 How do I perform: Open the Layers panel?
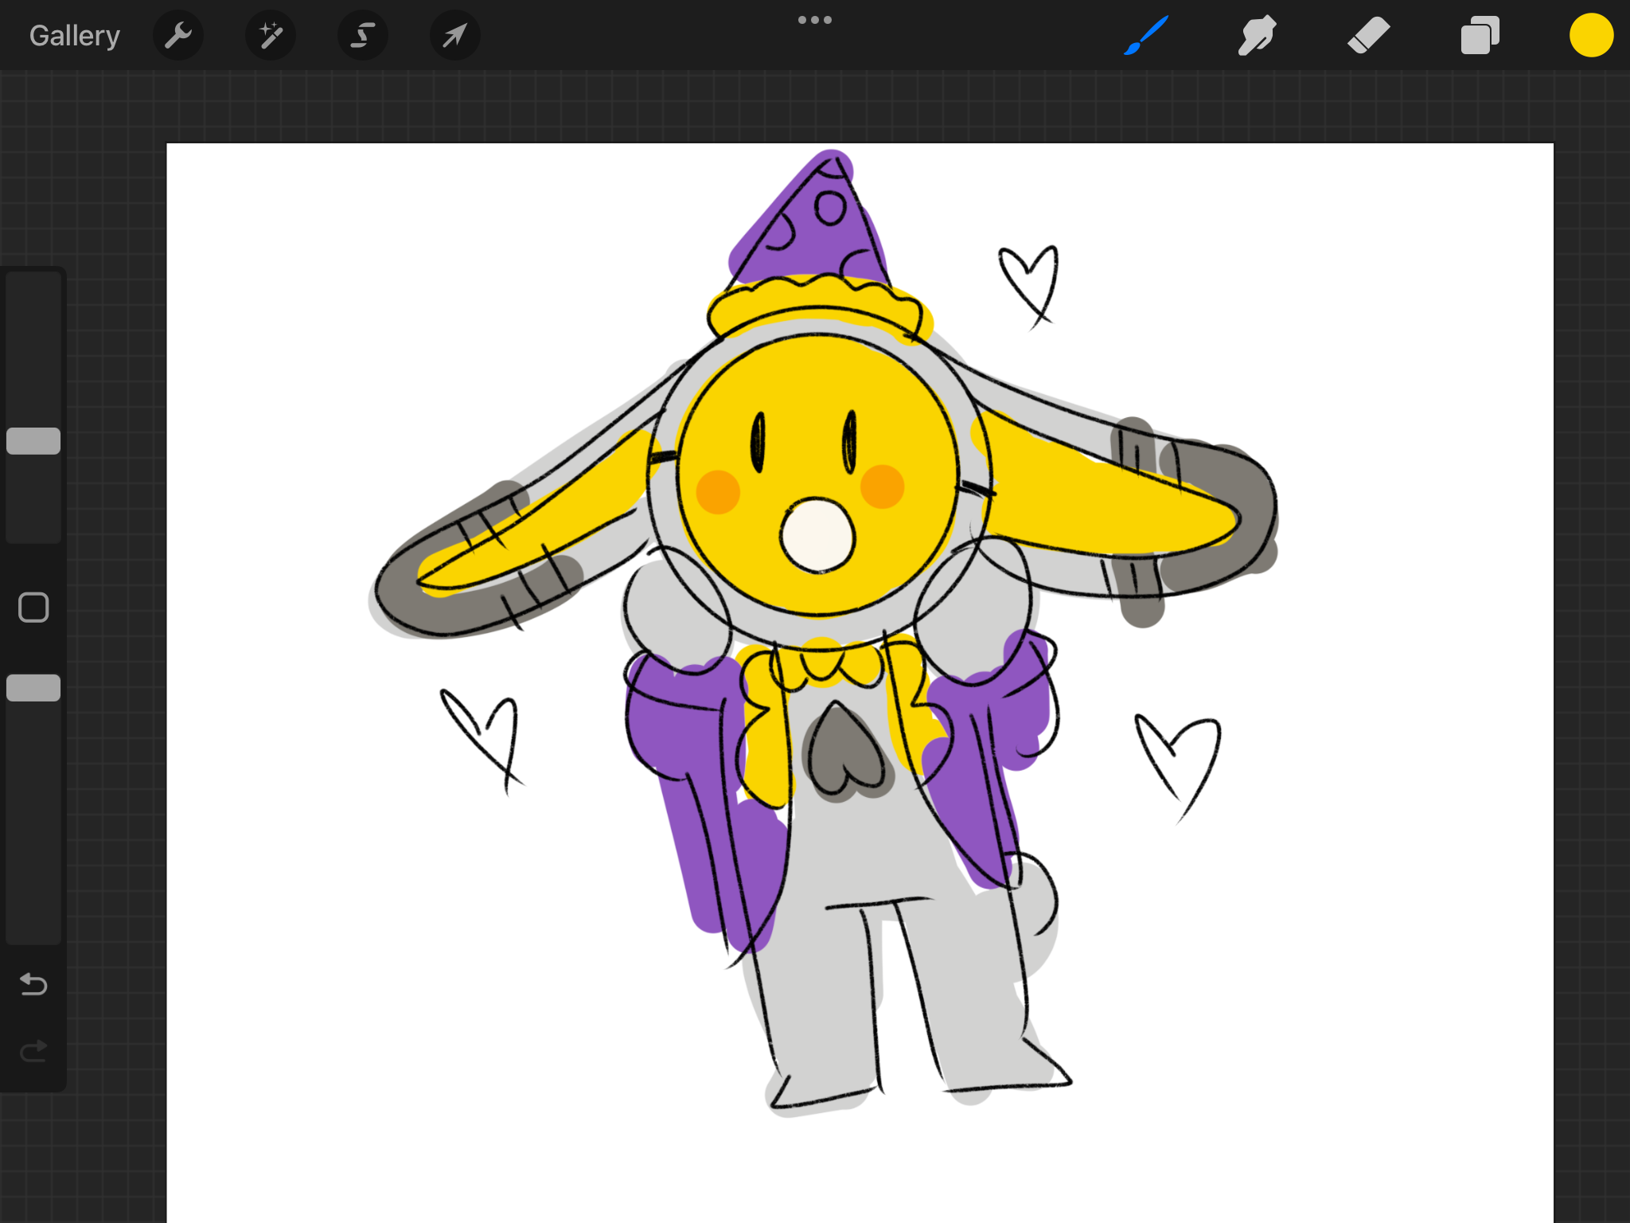(1480, 36)
